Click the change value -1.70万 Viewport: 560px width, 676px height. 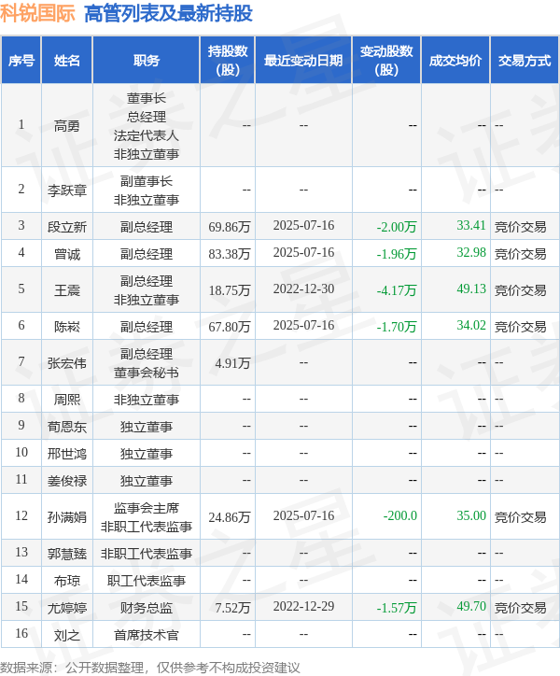(397, 327)
